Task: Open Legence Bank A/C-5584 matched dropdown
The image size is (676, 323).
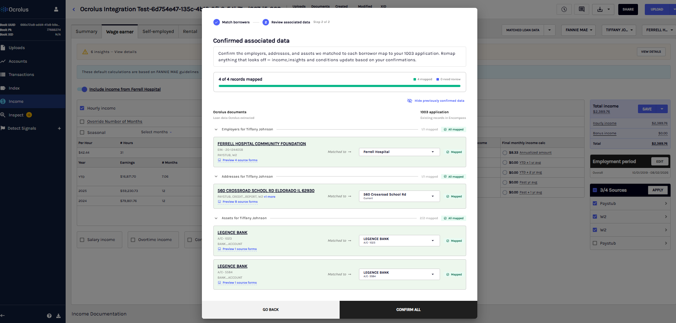Action: click(x=399, y=274)
